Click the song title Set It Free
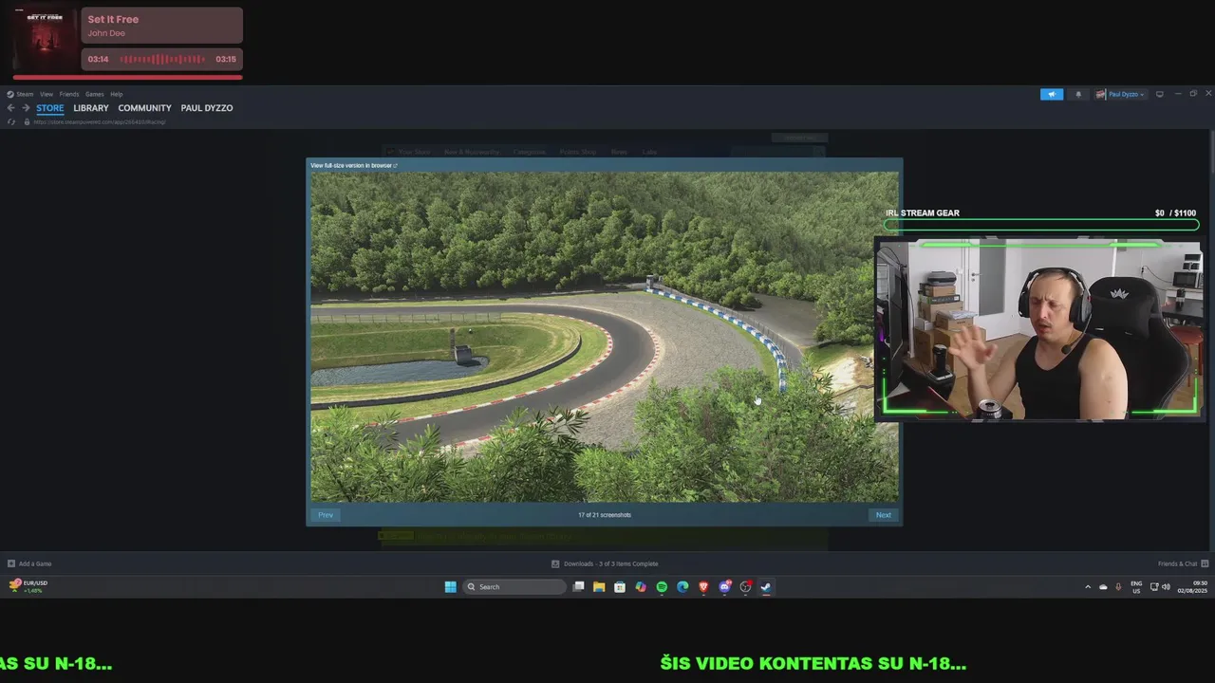The image size is (1215, 683). click(x=113, y=19)
